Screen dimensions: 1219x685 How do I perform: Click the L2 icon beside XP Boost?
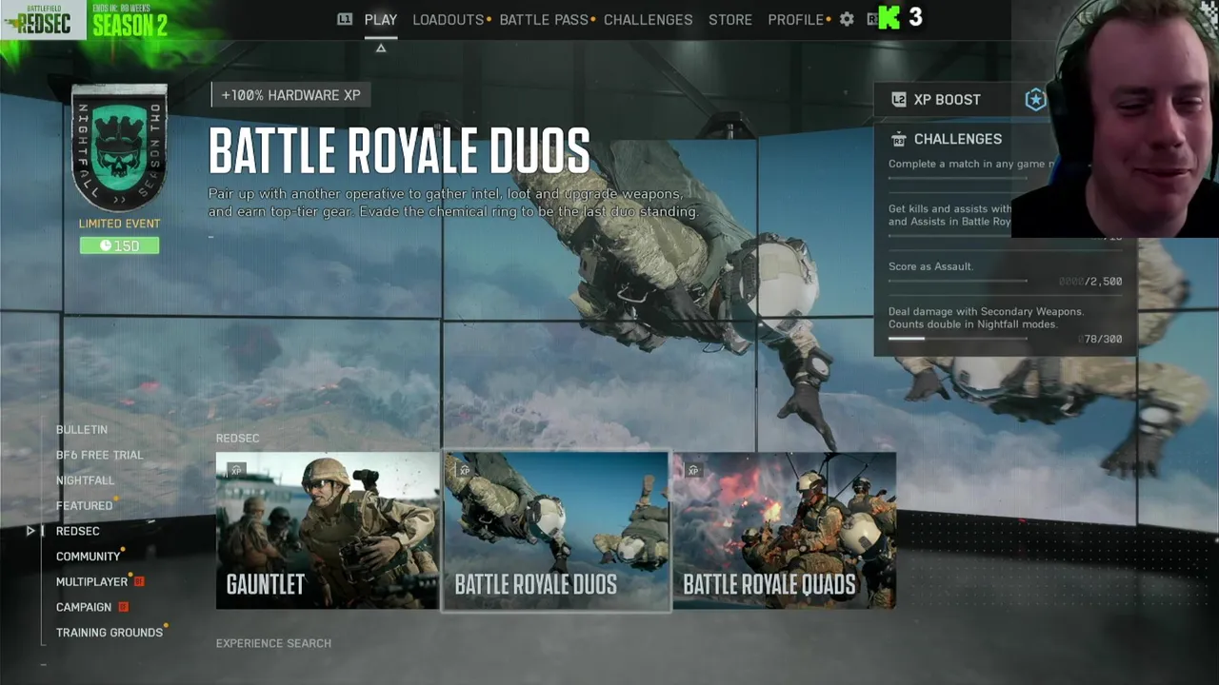tap(898, 99)
